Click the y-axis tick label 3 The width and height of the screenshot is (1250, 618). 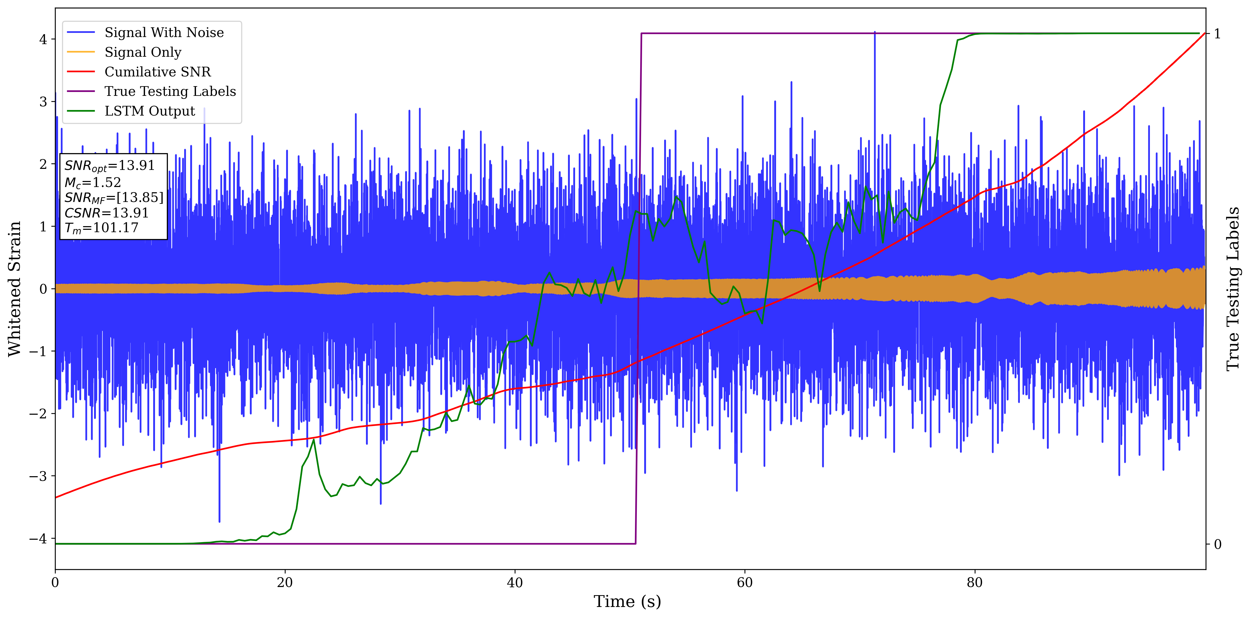pyautogui.click(x=43, y=102)
